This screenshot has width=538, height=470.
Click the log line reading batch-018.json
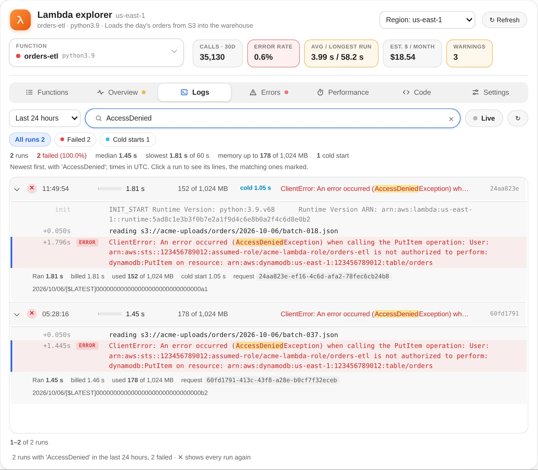coord(268,231)
